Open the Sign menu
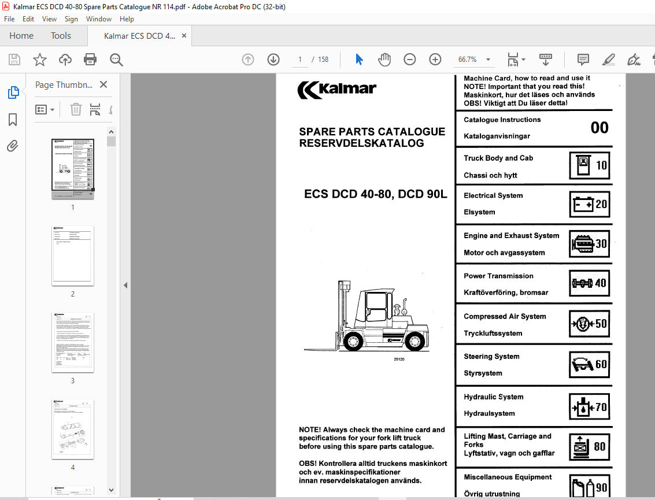The height and width of the screenshot is (500, 655). (x=71, y=19)
